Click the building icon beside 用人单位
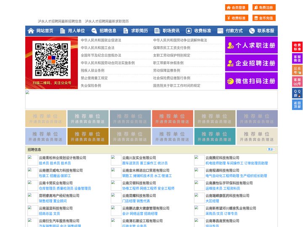Image resolution: width=303 pixels, height=227 pixels. click(x=62, y=31)
